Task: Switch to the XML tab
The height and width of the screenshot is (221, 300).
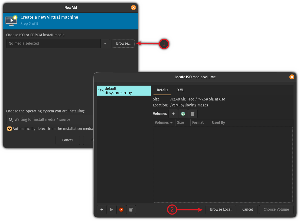Action: (x=181, y=90)
